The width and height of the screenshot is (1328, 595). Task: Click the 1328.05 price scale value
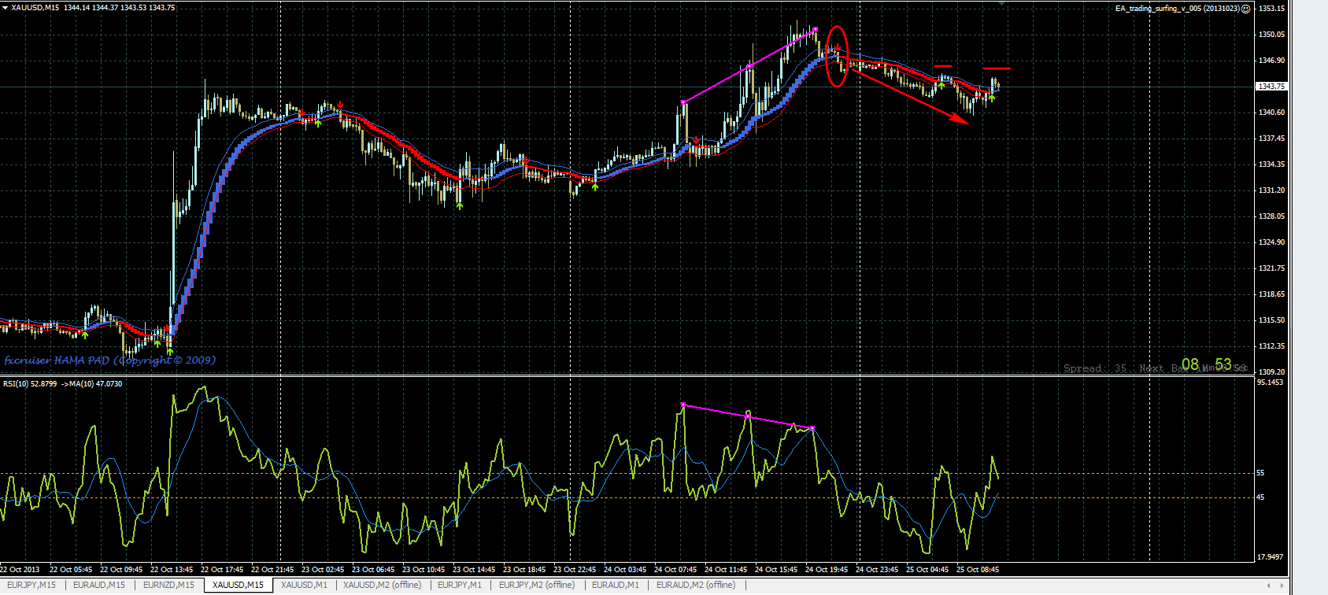pyautogui.click(x=1272, y=216)
